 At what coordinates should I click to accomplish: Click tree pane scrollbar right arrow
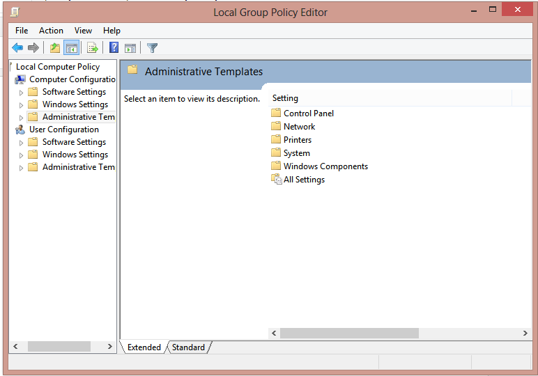(x=110, y=347)
